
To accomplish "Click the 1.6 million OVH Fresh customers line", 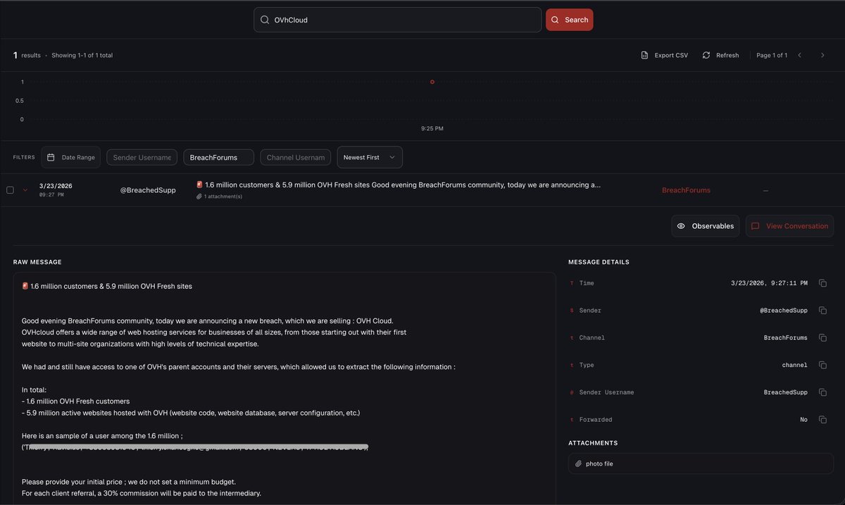I will click(x=76, y=401).
